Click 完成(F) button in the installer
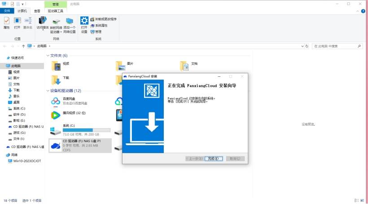Viewport: 368px width, 204px height. pos(213,158)
